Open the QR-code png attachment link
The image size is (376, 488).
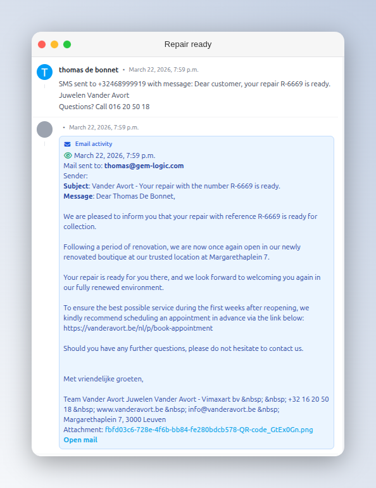click(x=209, y=430)
